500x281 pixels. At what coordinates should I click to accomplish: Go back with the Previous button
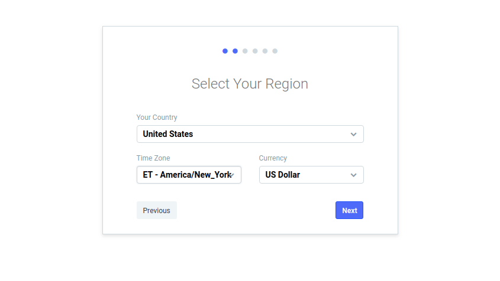click(157, 210)
